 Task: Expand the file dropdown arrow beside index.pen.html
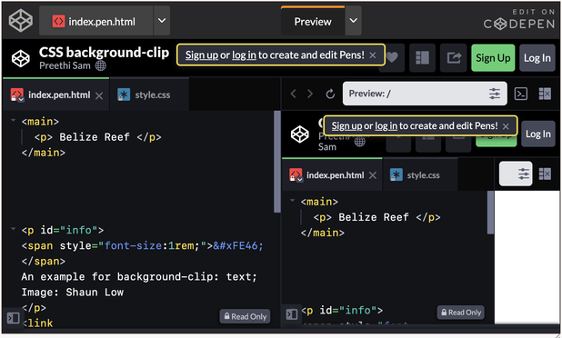pyautogui.click(x=162, y=21)
